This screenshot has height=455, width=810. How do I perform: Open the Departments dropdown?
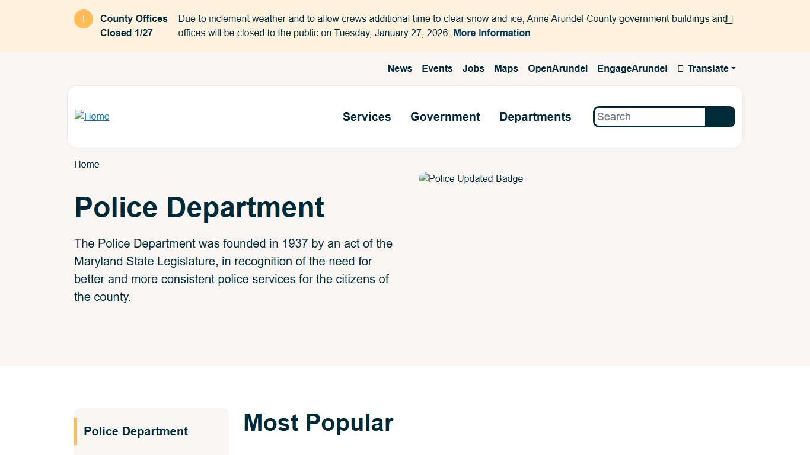coord(534,117)
